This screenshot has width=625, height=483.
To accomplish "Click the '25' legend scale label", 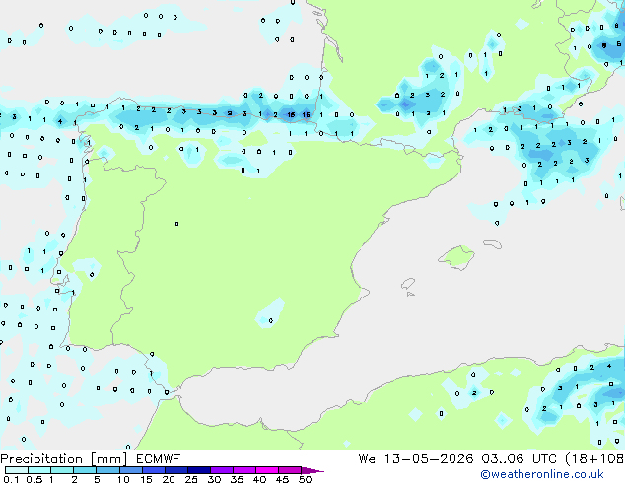I will point(191,479).
